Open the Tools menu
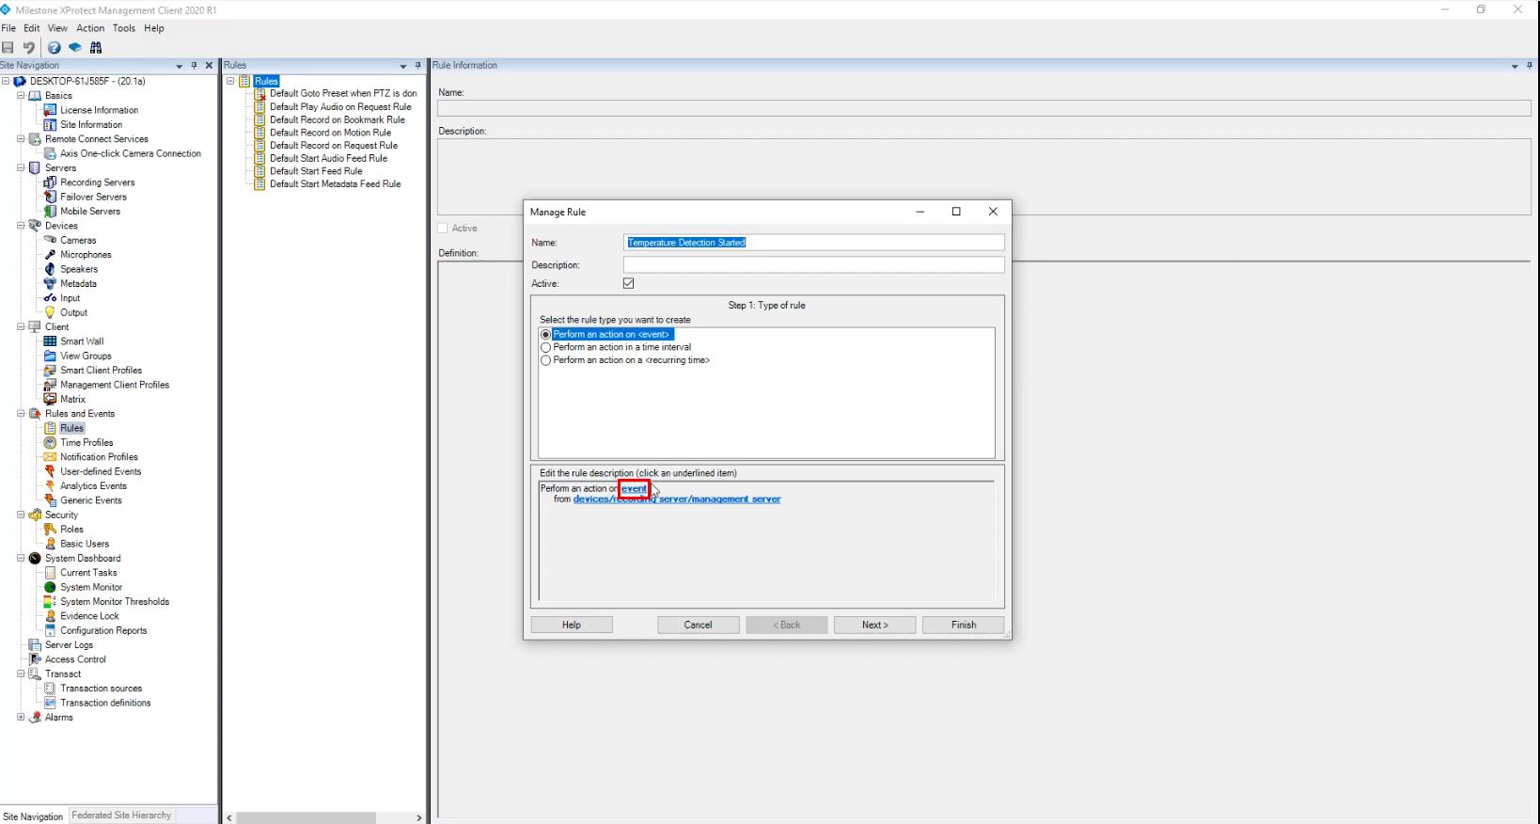Viewport: 1540px width, 824px height. 124,28
